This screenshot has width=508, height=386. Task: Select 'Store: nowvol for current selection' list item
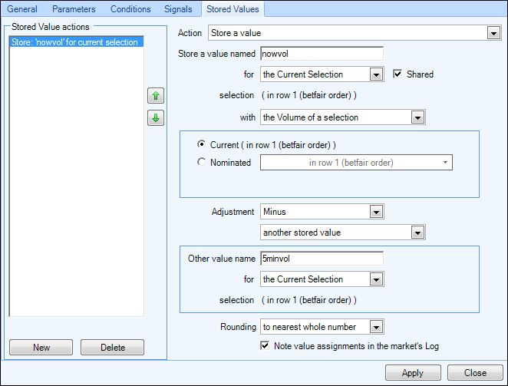click(77, 42)
